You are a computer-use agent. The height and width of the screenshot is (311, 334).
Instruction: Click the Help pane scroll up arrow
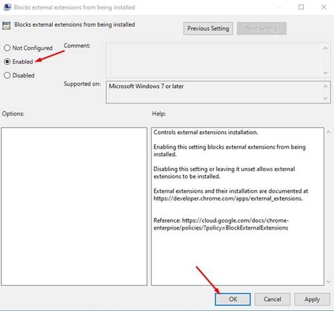coord(329,132)
